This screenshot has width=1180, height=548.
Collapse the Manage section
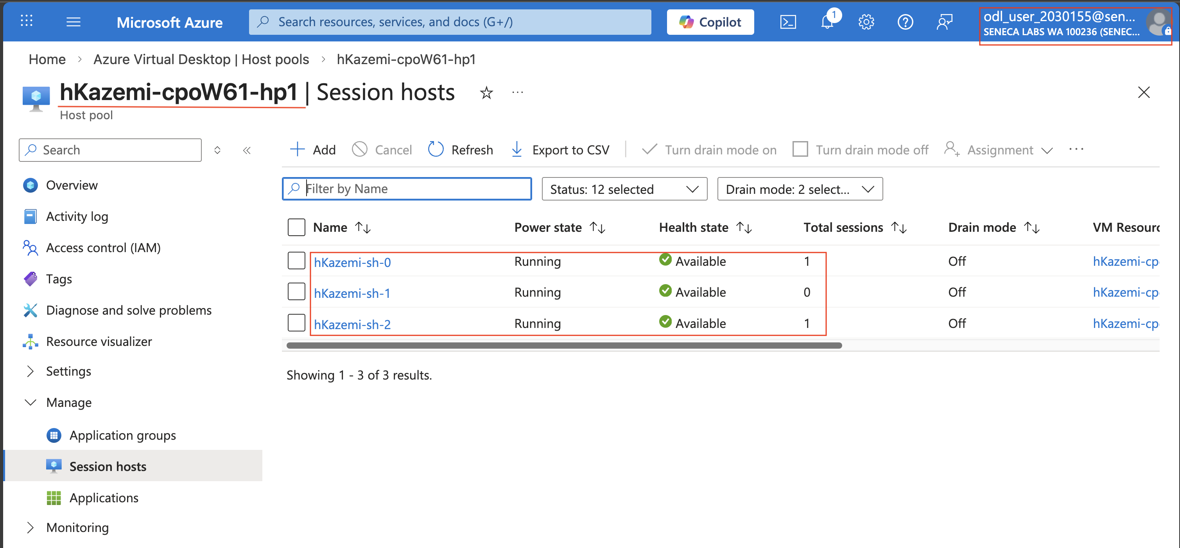[x=69, y=403]
